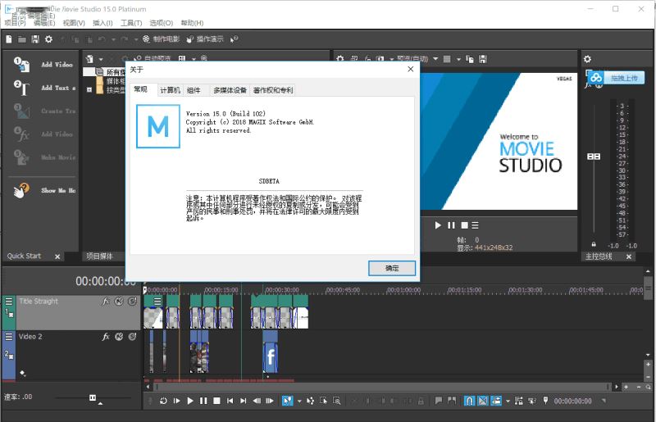The image size is (656, 422).
Task: Switch to the 组件 tab in the About dialog
Action: (194, 90)
